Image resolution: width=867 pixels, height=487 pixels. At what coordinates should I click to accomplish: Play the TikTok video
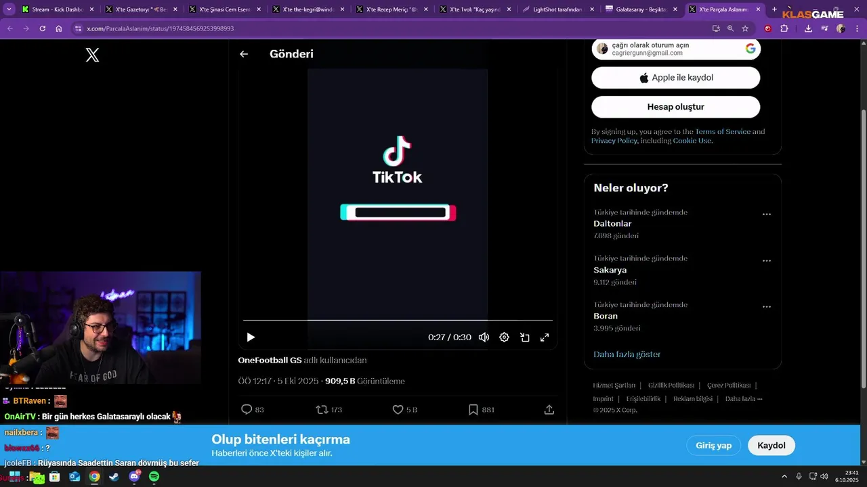coord(251,337)
